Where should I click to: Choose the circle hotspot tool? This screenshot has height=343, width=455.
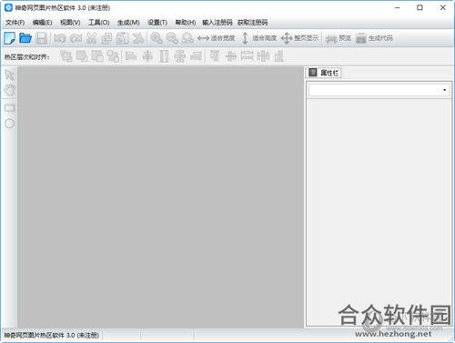click(x=9, y=123)
